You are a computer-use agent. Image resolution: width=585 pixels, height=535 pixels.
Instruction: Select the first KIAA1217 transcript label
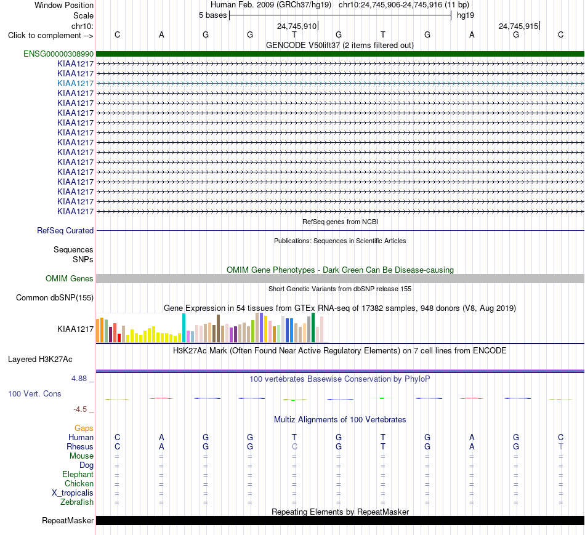tap(75, 64)
